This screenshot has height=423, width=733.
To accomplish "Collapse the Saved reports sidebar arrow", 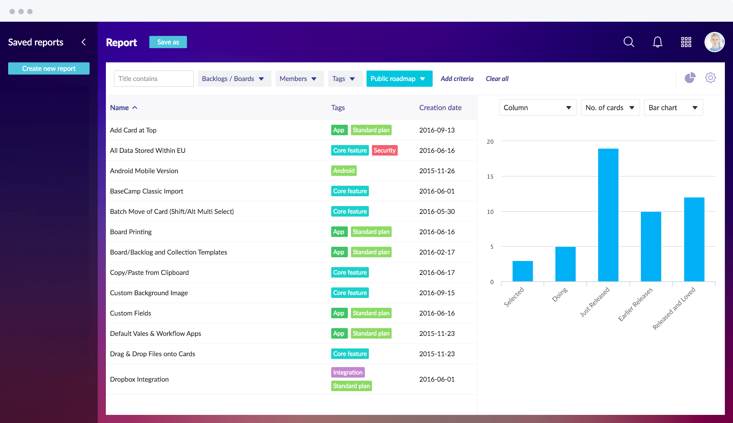I will 83,42.
